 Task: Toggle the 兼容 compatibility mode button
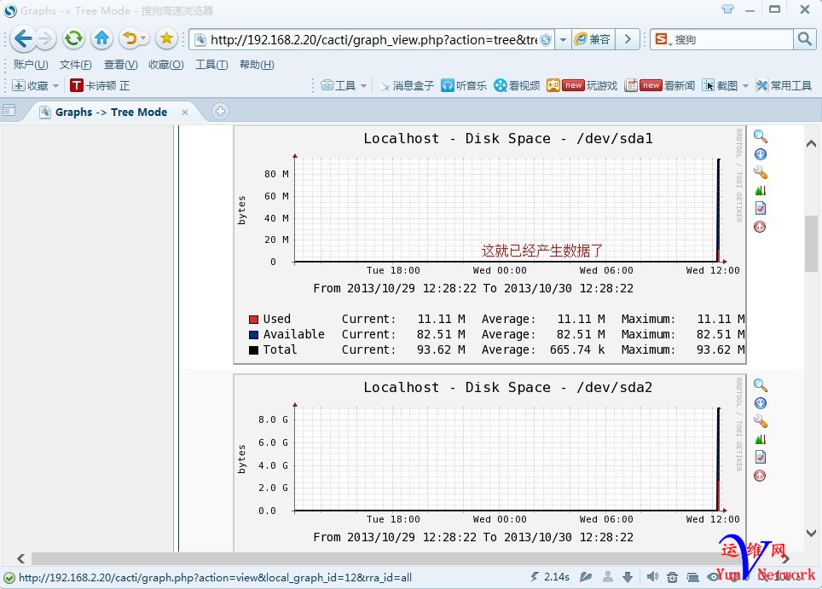pyautogui.click(x=592, y=39)
